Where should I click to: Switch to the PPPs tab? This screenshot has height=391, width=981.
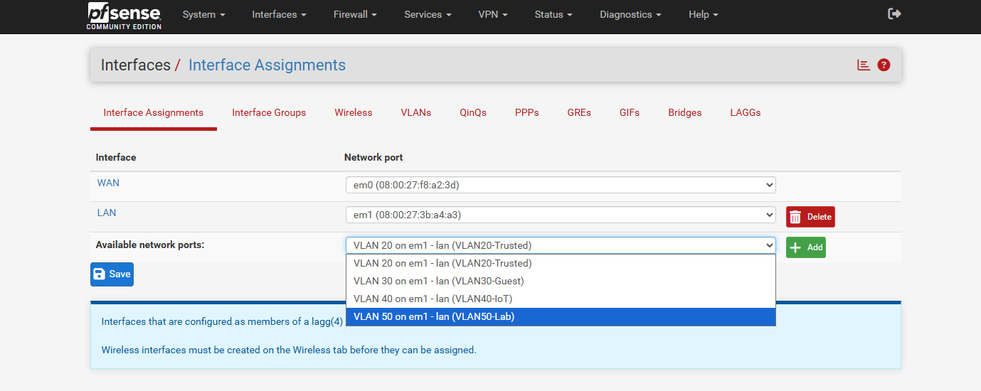527,112
